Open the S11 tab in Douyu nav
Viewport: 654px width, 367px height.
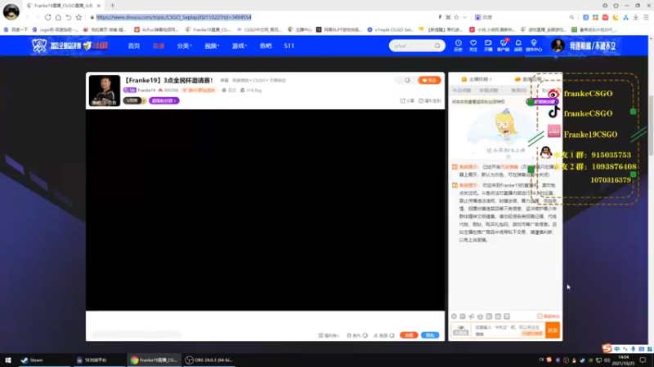point(289,46)
